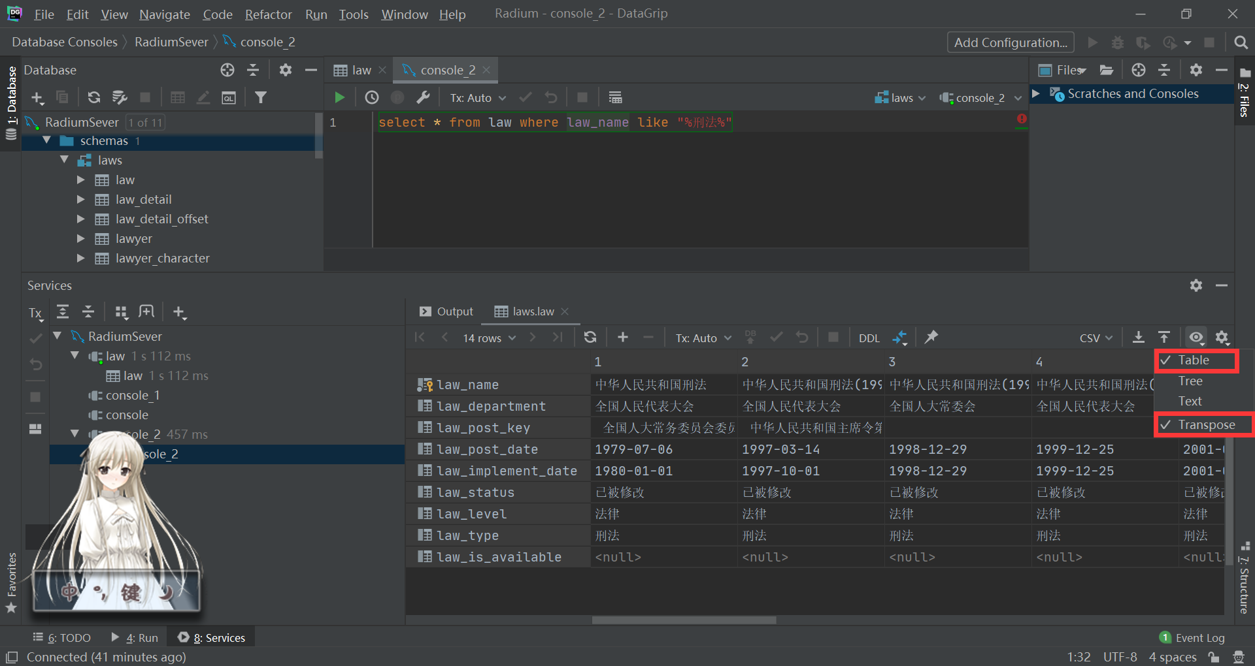Open CSV export format dropdown
This screenshot has height=666, width=1255.
[x=1096, y=338]
